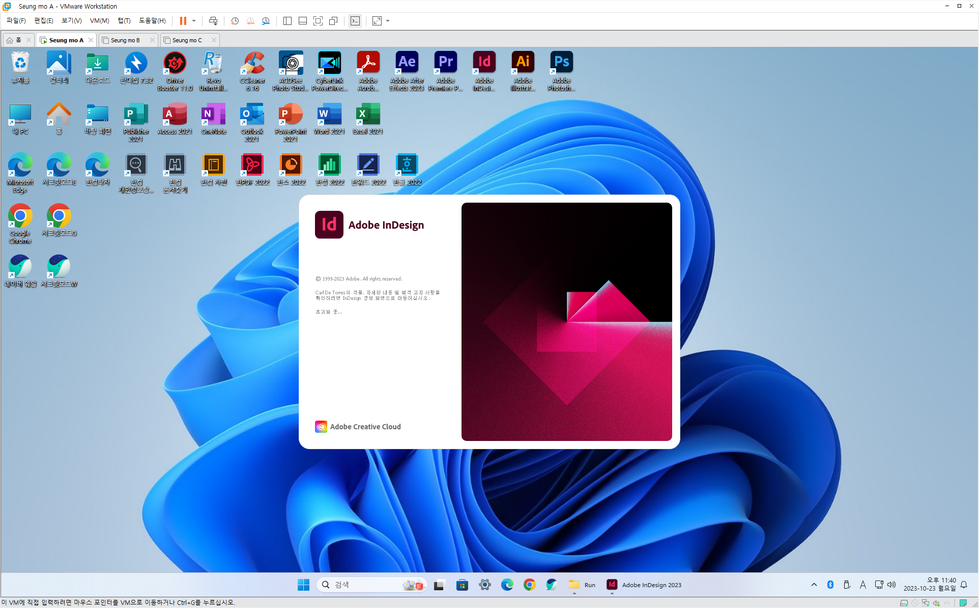Open the console view icon
The width and height of the screenshot is (979, 608).
[355, 21]
